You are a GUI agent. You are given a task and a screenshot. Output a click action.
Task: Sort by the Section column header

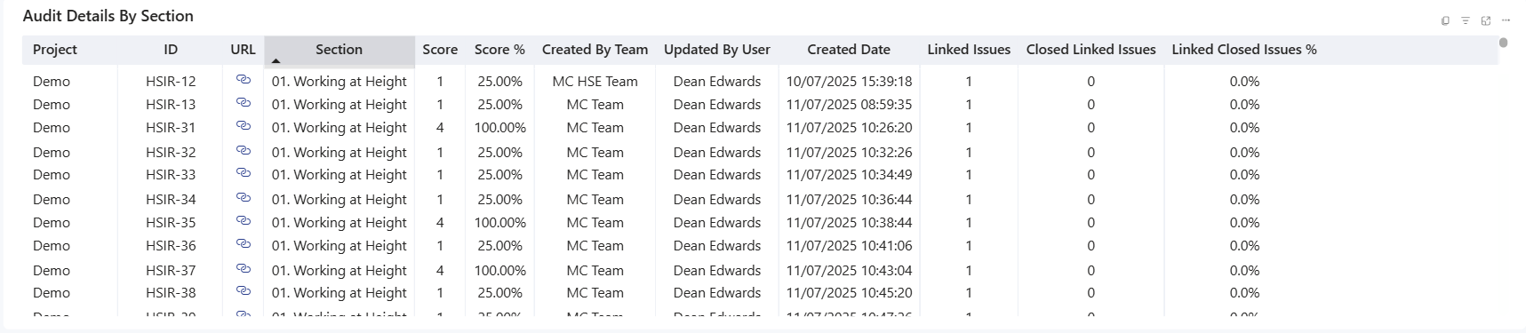click(339, 50)
